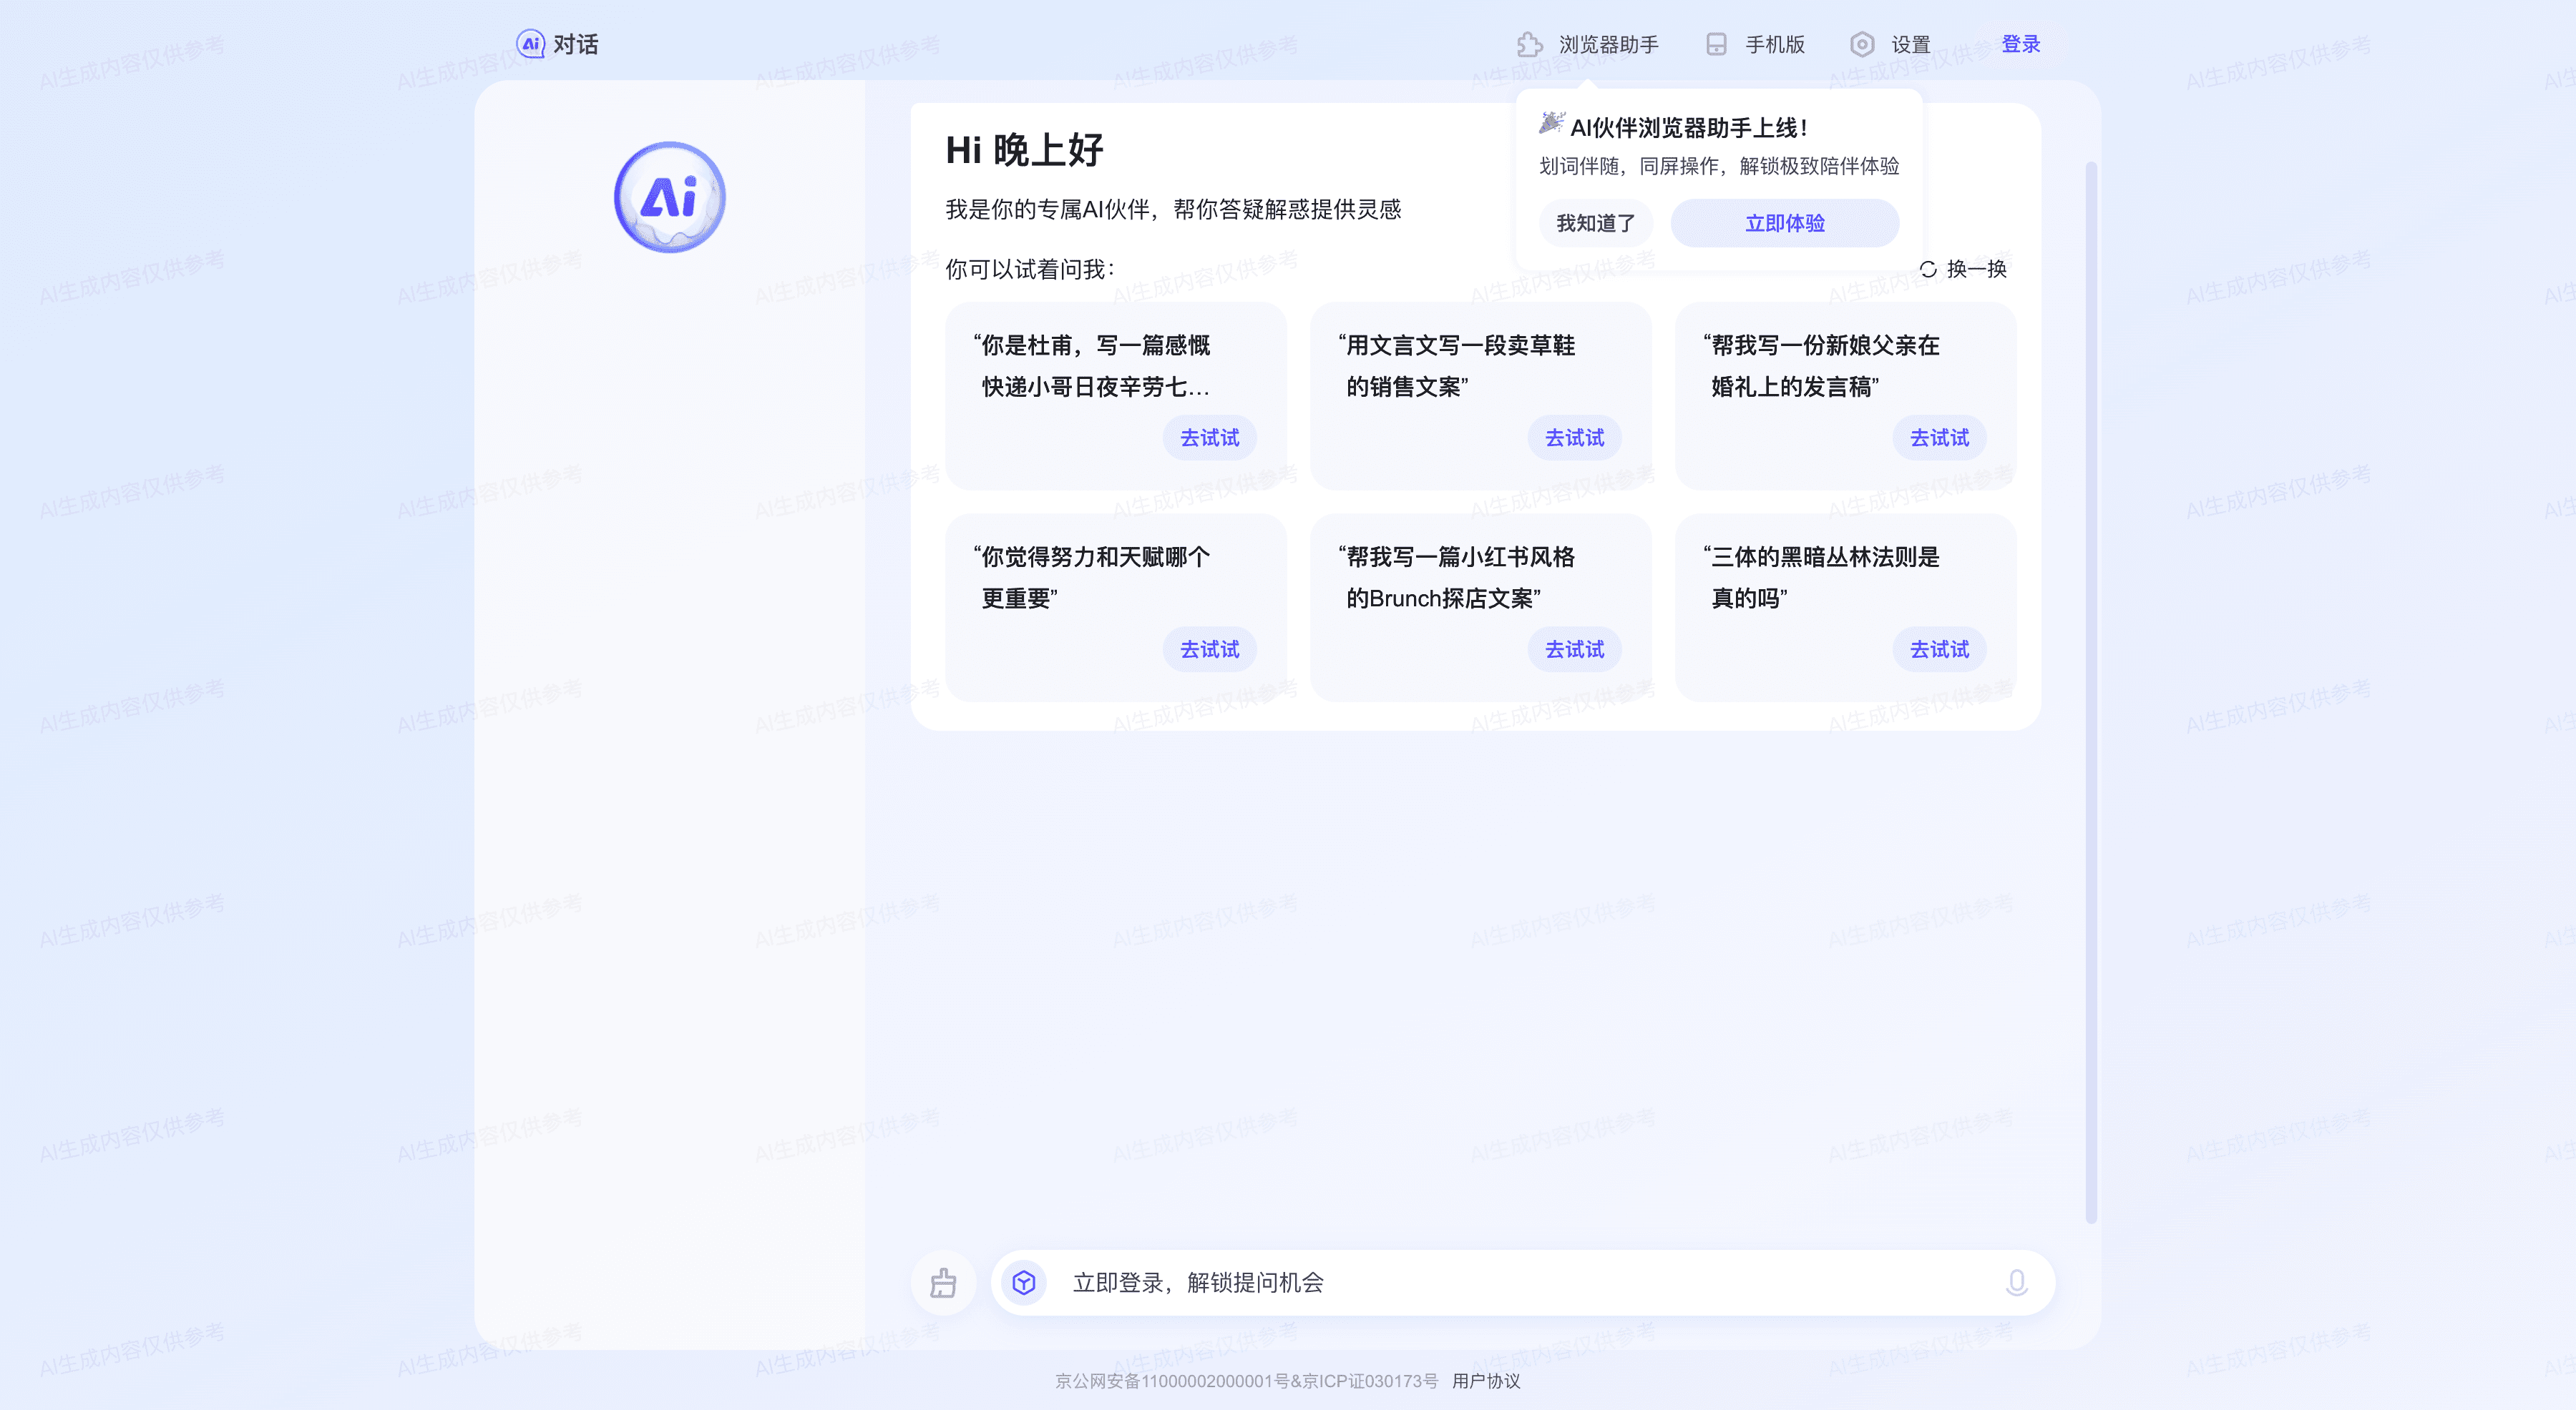Click the refresh icon next to 换一换
This screenshot has height=1410, width=2576.
point(1928,269)
